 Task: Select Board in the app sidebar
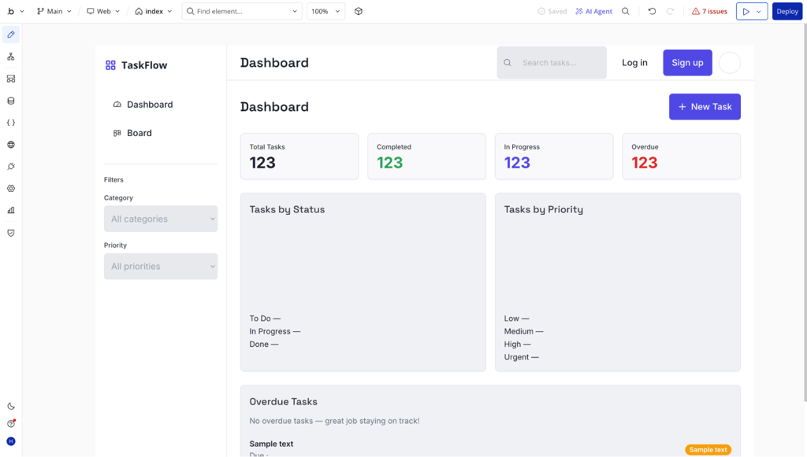tap(132, 133)
